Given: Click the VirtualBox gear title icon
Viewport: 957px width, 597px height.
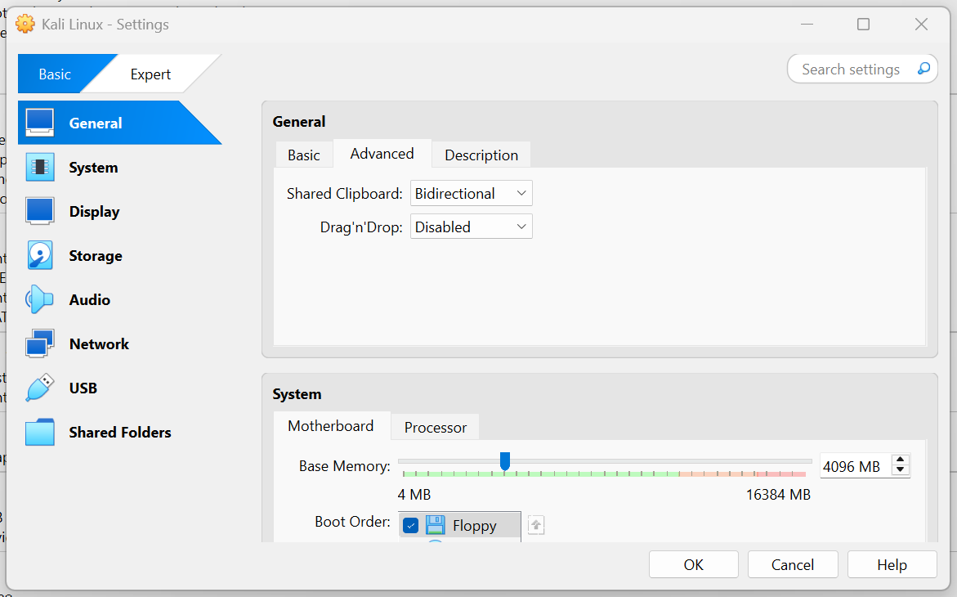Looking at the screenshot, I should pyautogui.click(x=25, y=25).
